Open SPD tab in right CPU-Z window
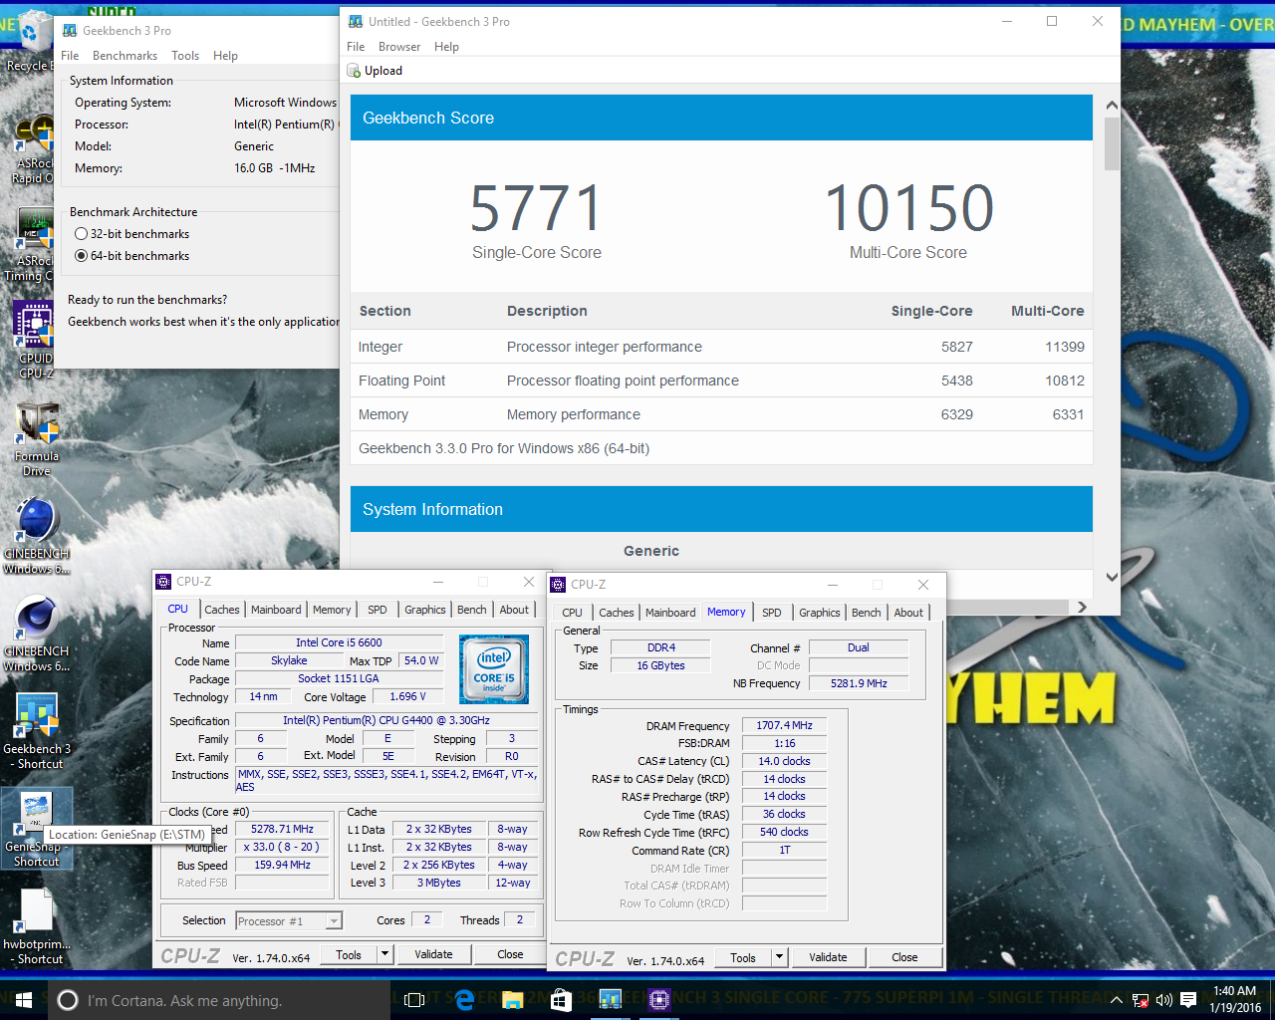 click(772, 613)
